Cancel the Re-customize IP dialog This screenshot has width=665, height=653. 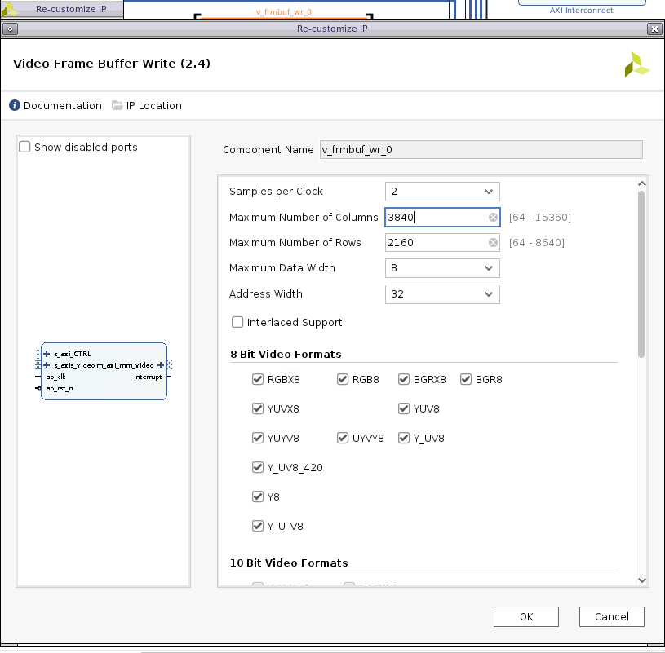coord(611,617)
